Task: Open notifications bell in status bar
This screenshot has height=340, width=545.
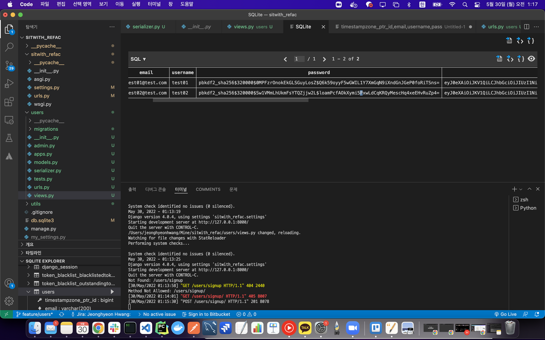Action: click(x=537, y=314)
